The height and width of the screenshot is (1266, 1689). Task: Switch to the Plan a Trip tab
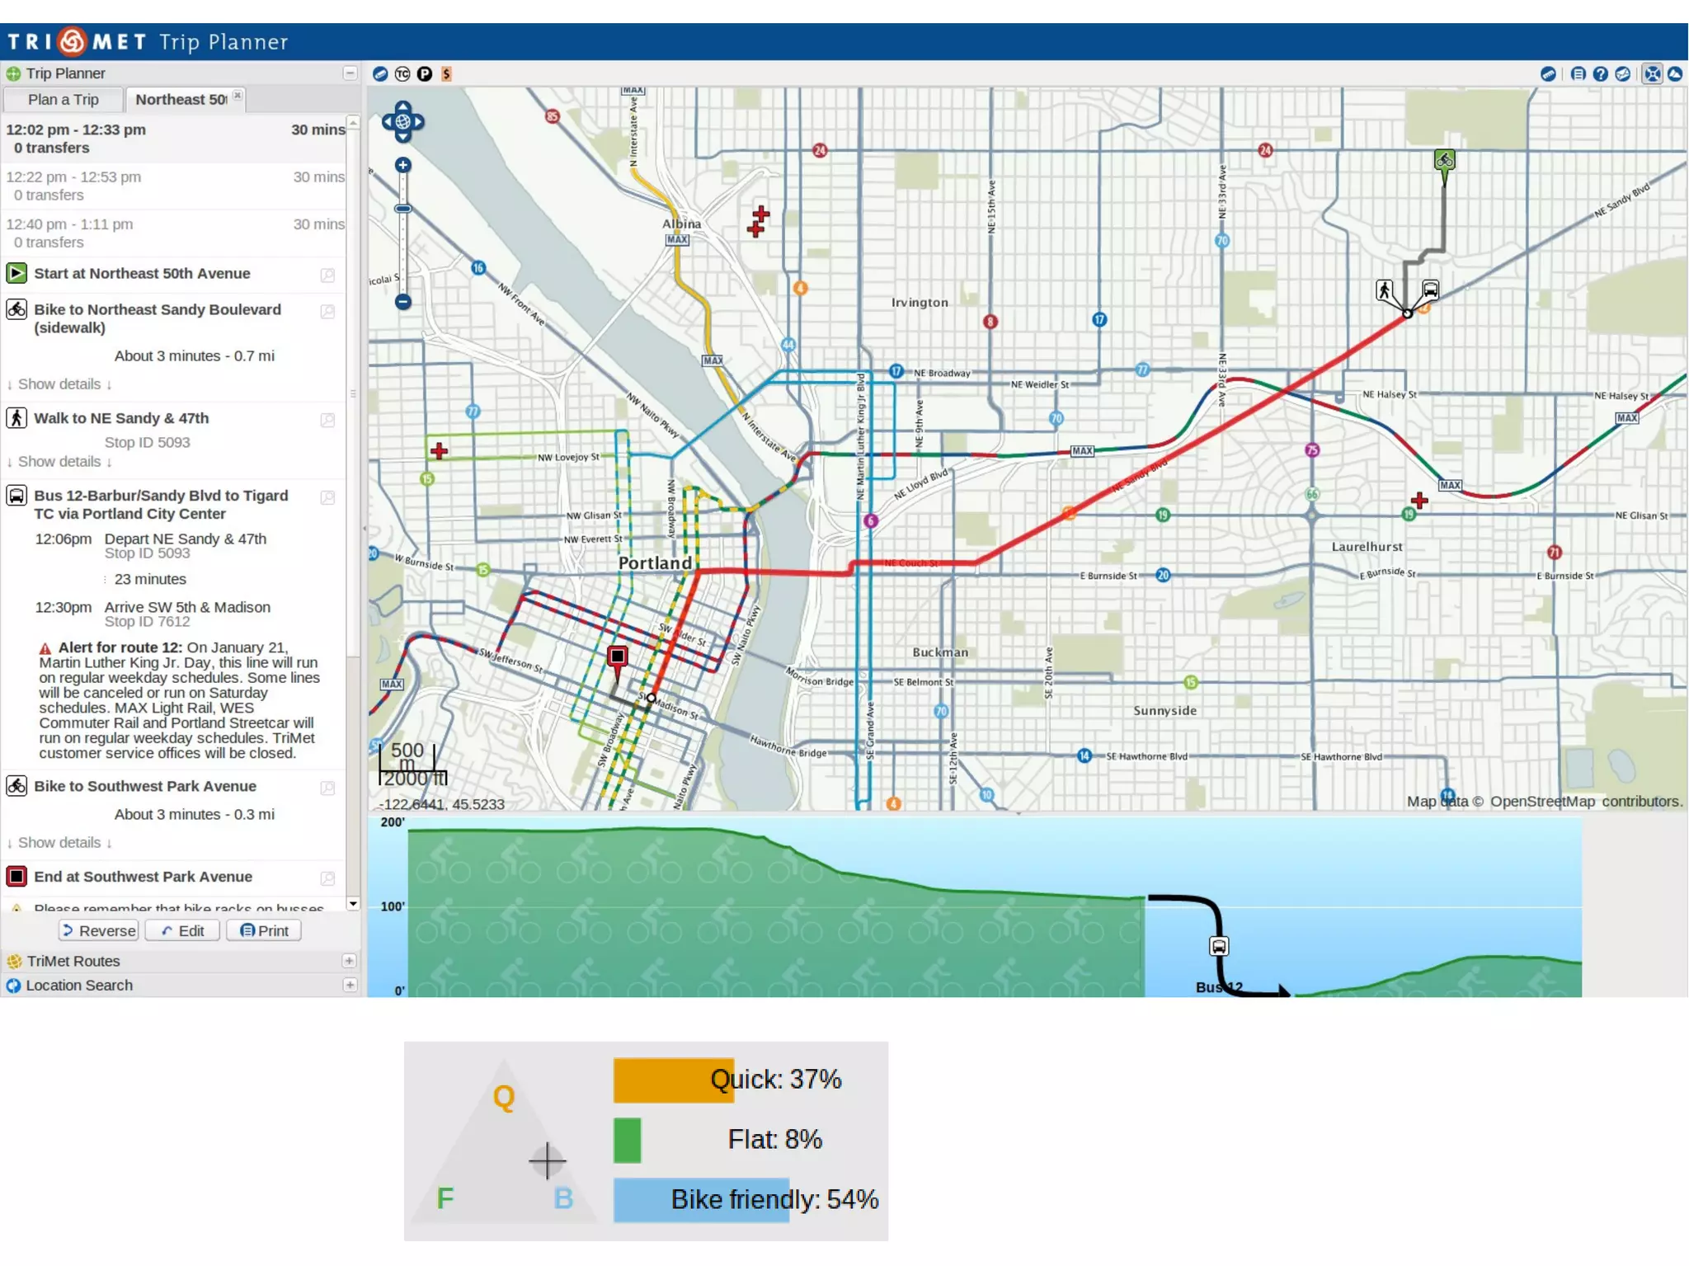coord(64,100)
